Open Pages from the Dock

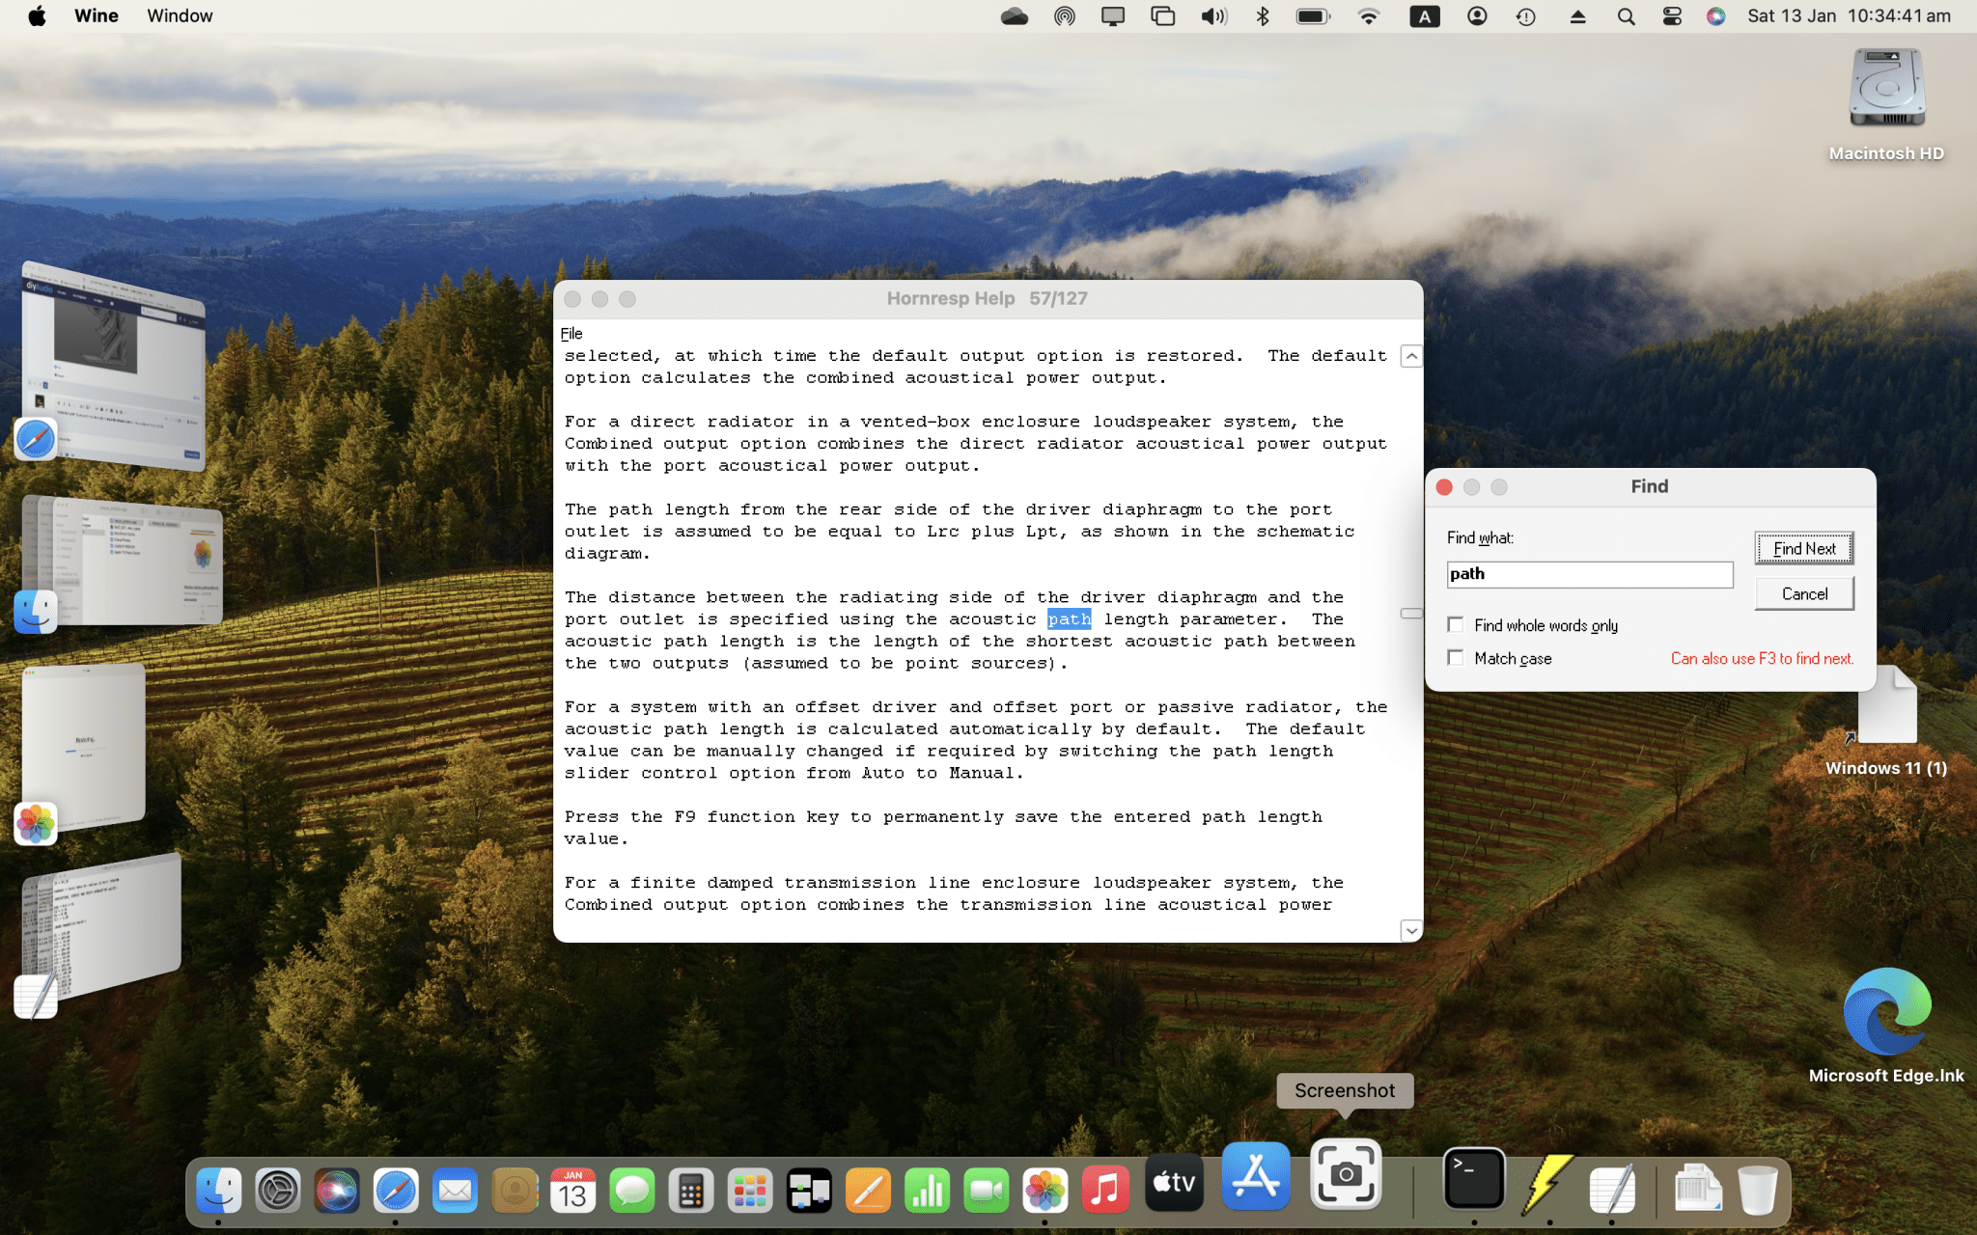coord(868,1192)
